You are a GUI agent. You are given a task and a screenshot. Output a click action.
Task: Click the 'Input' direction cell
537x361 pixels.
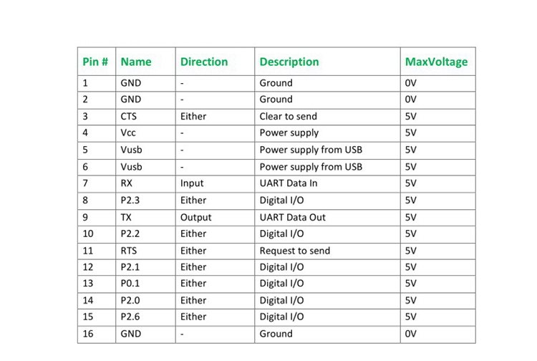(x=192, y=183)
